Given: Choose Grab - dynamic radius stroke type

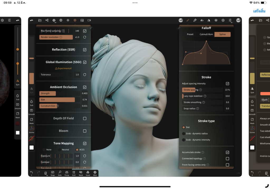Looking at the screenshot, I should pyautogui.click(x=184, y=133).
